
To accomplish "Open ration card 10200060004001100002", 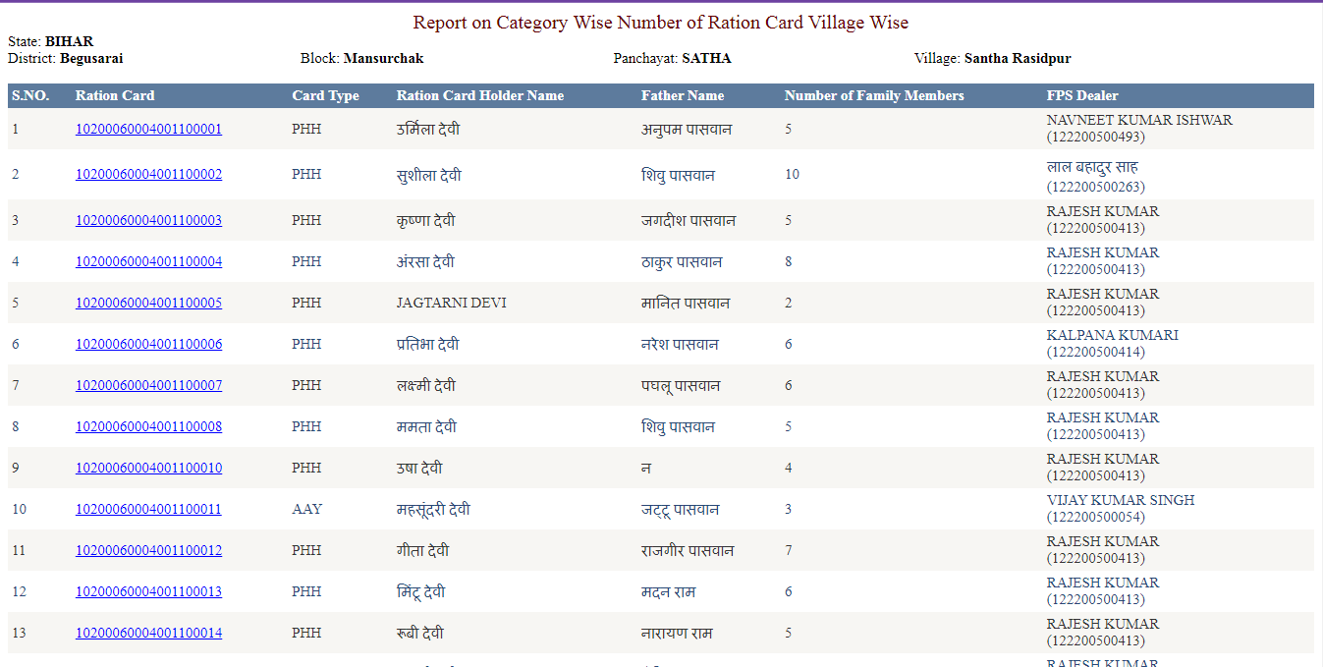I will pos(148,174).
